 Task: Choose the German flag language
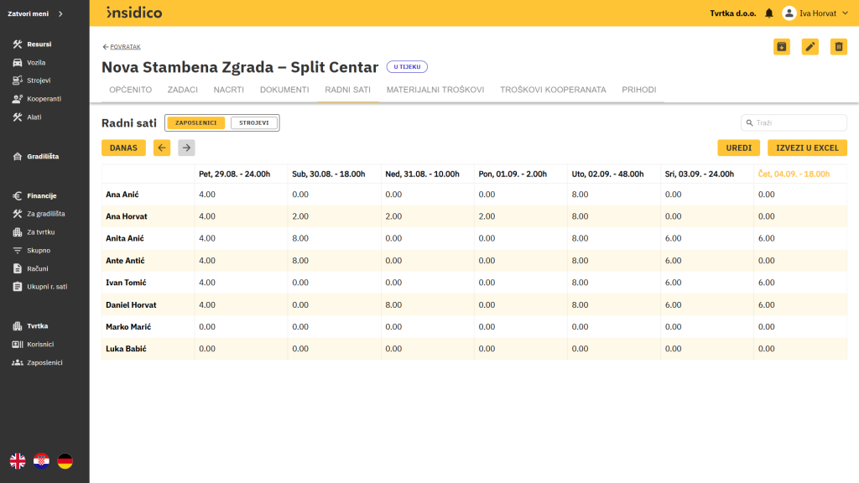65,460
